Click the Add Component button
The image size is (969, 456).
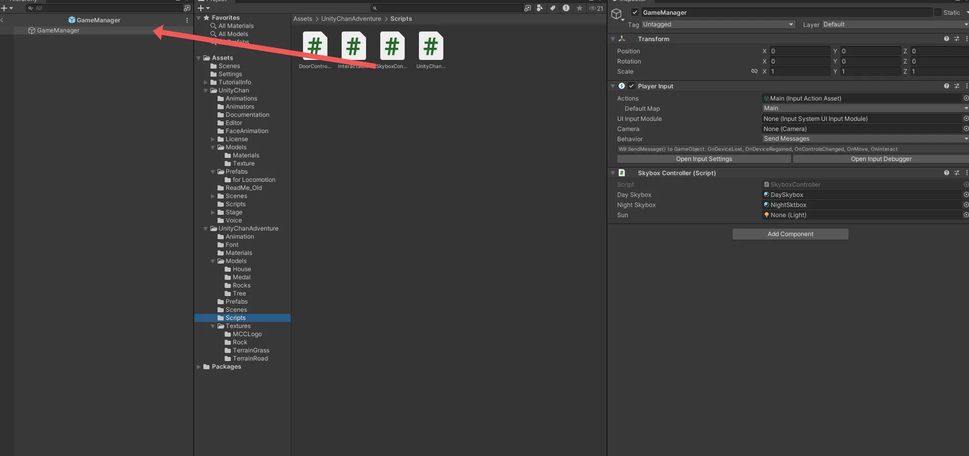(x=790, y=234)
